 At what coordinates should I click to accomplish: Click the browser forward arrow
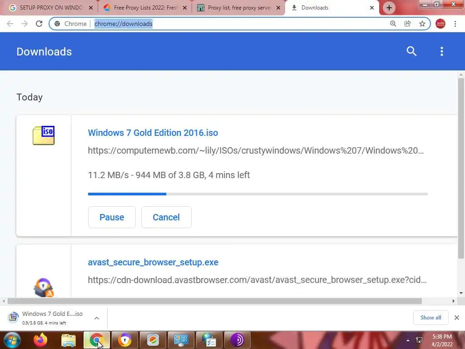pyautogui.click(x=25, y=24)
